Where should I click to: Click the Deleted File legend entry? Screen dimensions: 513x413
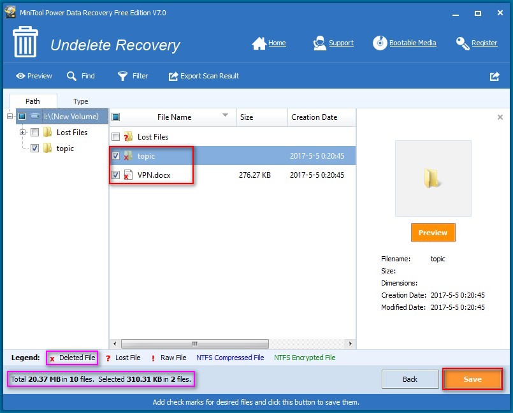pos(72,358)
